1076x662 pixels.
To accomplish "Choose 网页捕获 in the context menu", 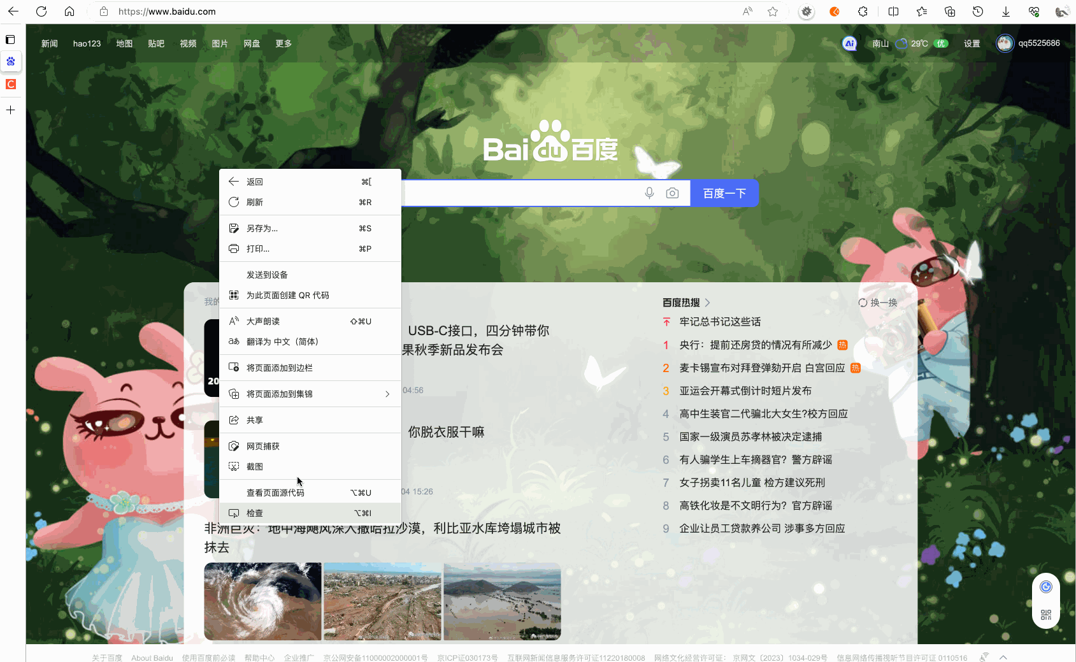I will pos(262,446).
